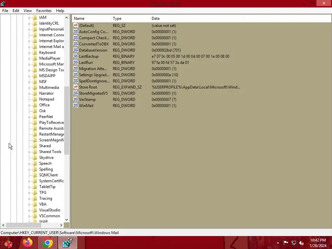Select the TabletTip key
332x249 pixels.
[47, 187]
